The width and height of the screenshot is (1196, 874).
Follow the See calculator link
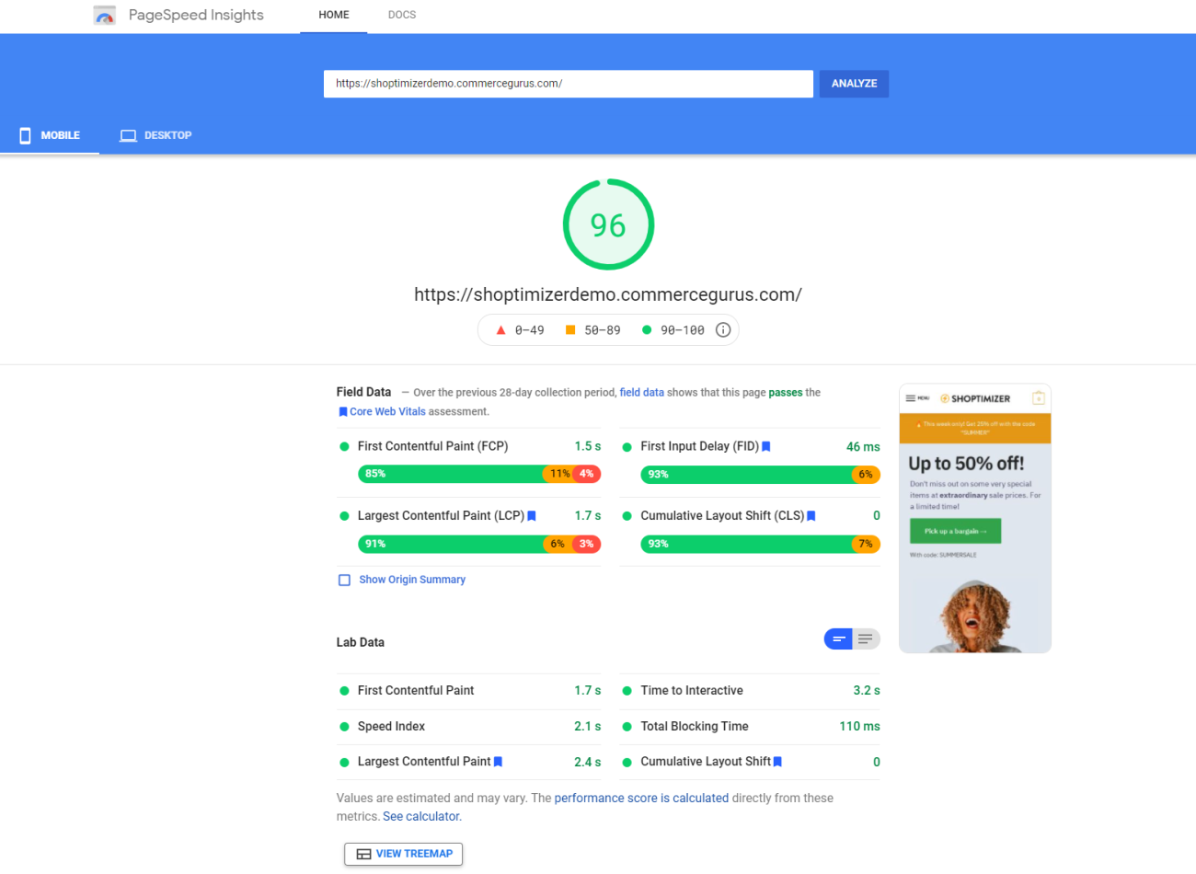pos(421,816)
